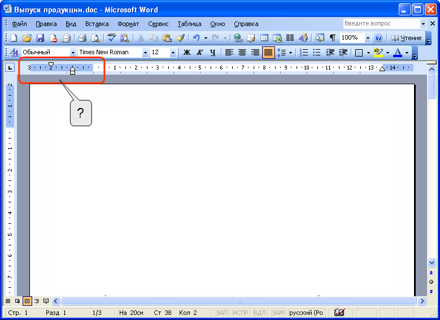
Task: Run the spelling and grammar check
Action: pos(111,38)
